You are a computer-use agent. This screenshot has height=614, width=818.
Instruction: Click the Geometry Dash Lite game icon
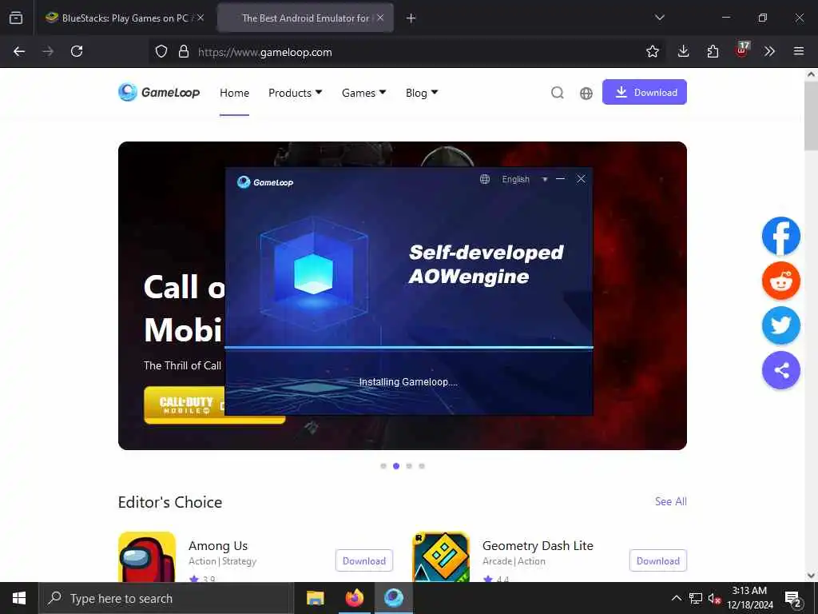coord(441,556)
